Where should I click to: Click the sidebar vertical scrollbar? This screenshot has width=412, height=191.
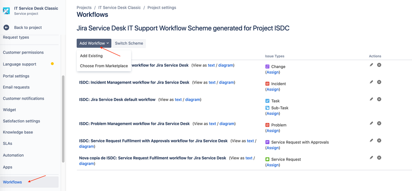click(x=63, y=119)
